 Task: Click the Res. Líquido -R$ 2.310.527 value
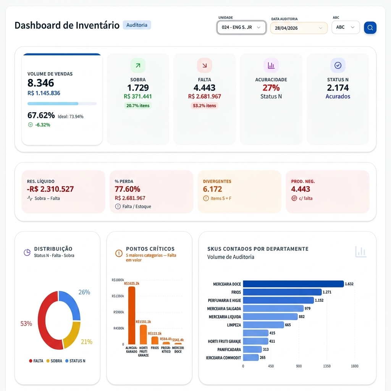tap(50, 189)
